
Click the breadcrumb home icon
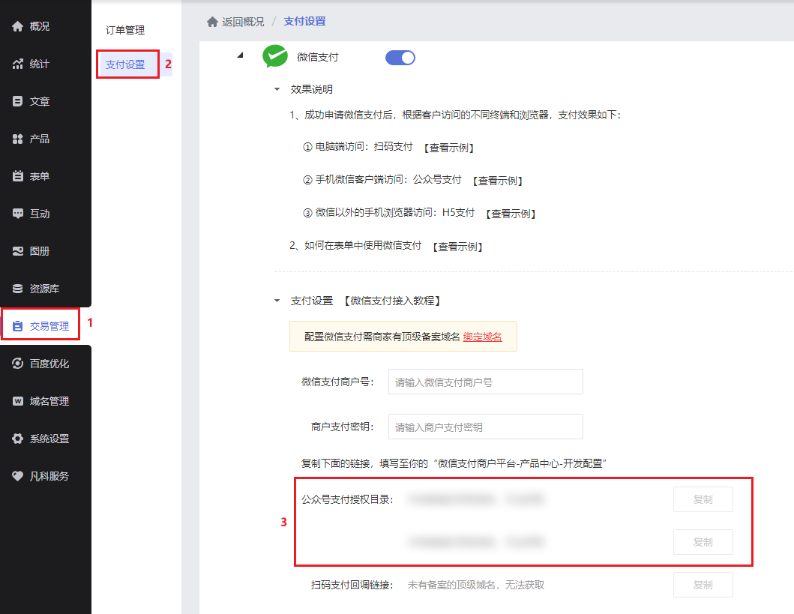click(x=213, y=22)
